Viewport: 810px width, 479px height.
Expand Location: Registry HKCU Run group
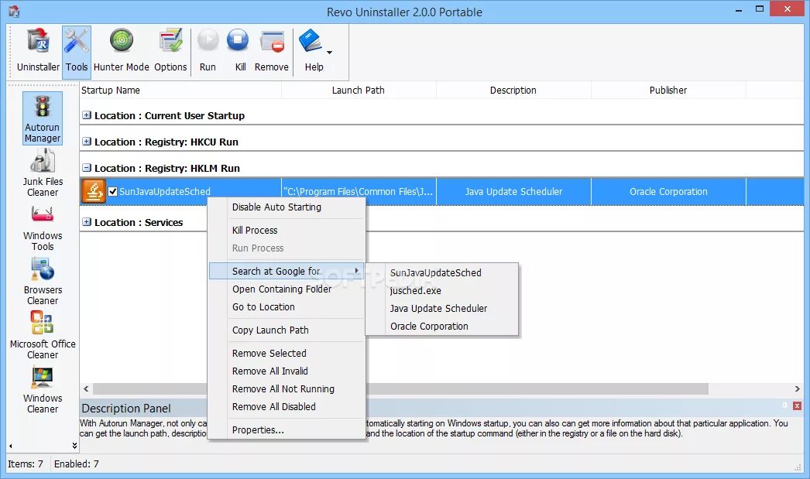tap(87, 142)
